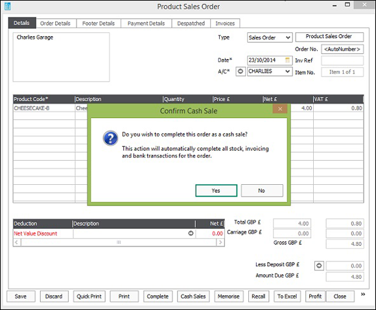The height and width of the screenshot is (310, 376).
Task: Click the Less Deposit lookup icon
Action: click(x=319, y=266)
